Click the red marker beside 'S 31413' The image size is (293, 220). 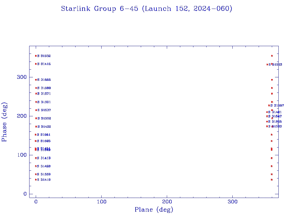[x=36, y=158]
